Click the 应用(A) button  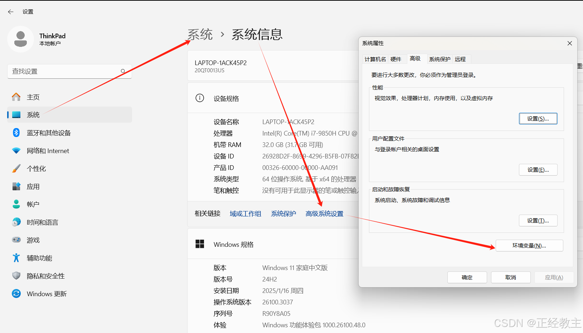coord(554,278)
